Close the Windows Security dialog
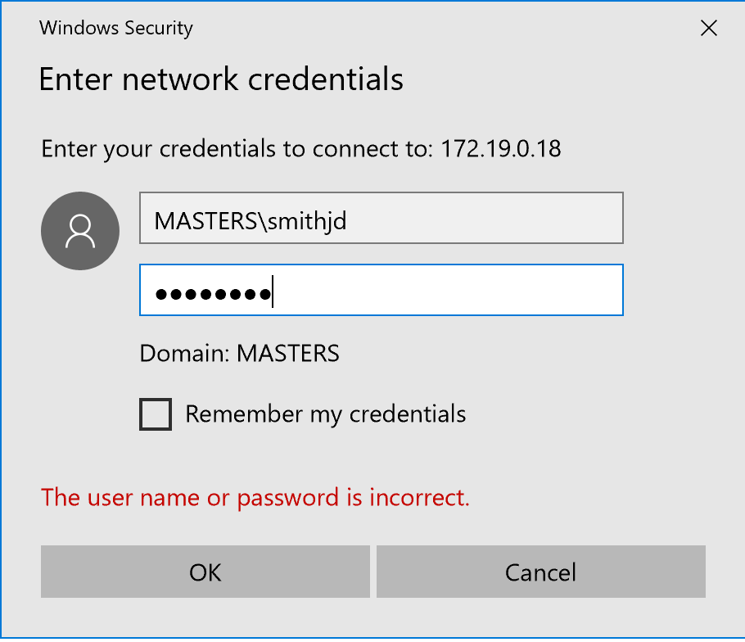 (x=708, y=28)
